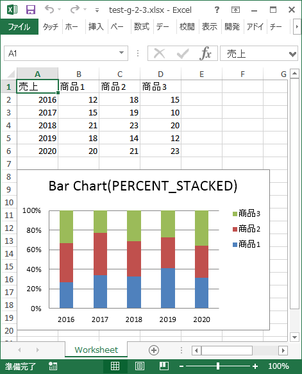Select all cells with the corner button
Viewport: 302px width, 374px height.
coord(9,74)
